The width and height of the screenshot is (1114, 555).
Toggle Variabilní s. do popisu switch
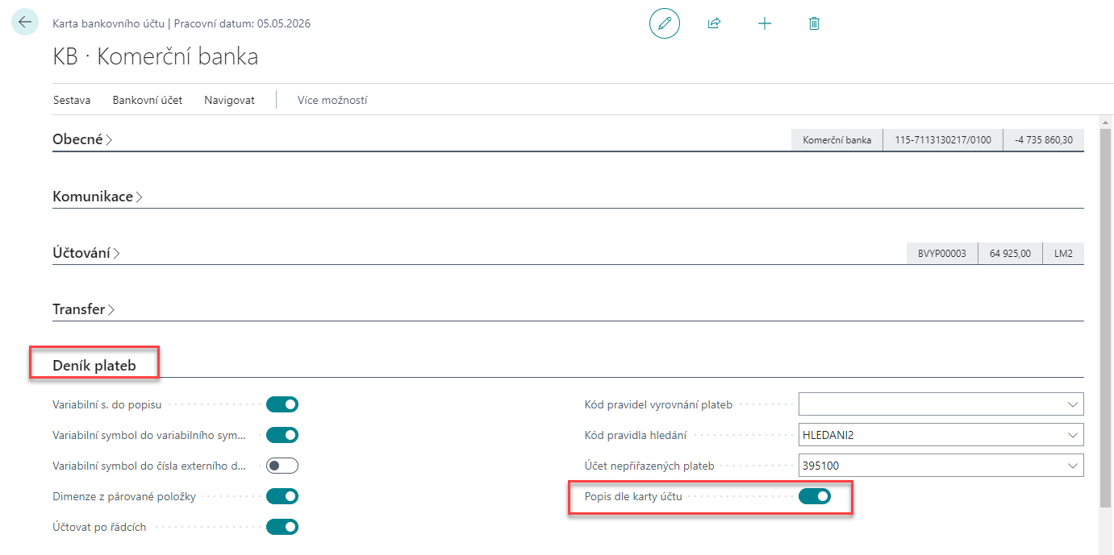pos(282,404)
